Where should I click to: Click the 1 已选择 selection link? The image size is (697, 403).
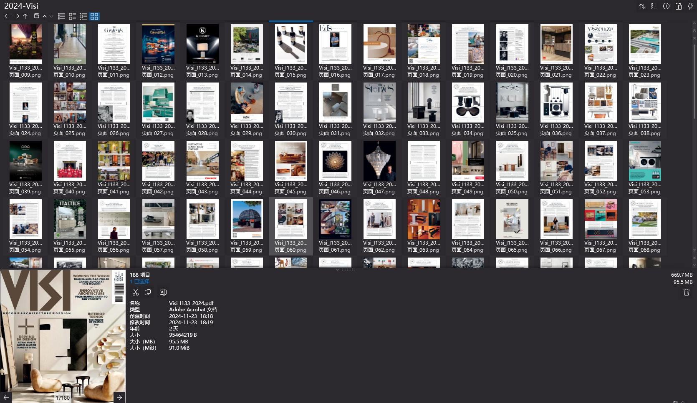click(x=140, y=281)
